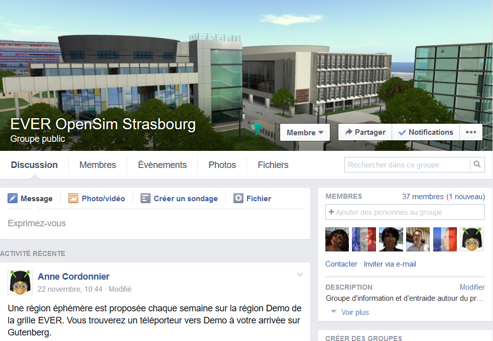The image size is (493, 341).
Task: Open the 37 membres link
Action: point(443,197)
